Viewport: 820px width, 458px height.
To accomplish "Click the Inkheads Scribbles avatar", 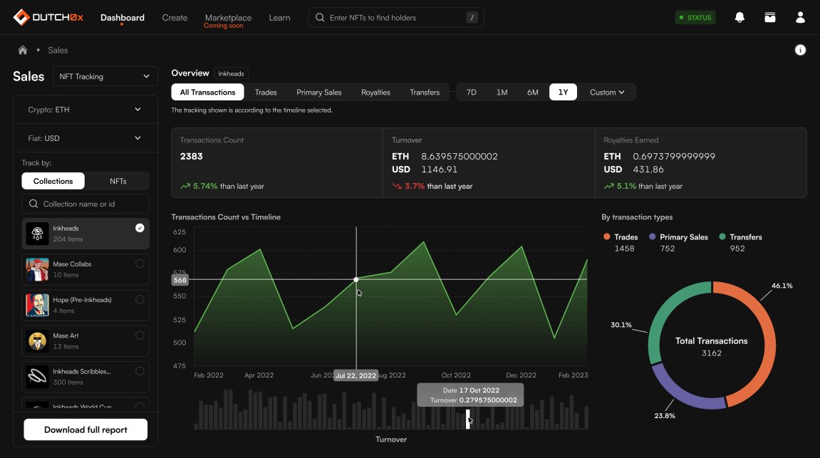I will tap(37, 376).
